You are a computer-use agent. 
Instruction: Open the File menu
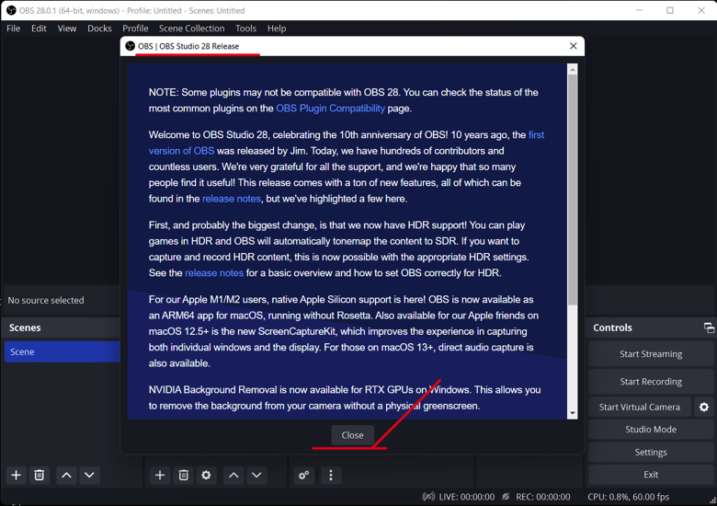[x=13, y=29]
